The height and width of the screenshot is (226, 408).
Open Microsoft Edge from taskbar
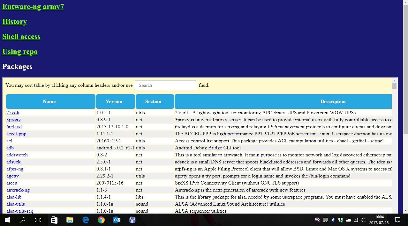(85, 220)
